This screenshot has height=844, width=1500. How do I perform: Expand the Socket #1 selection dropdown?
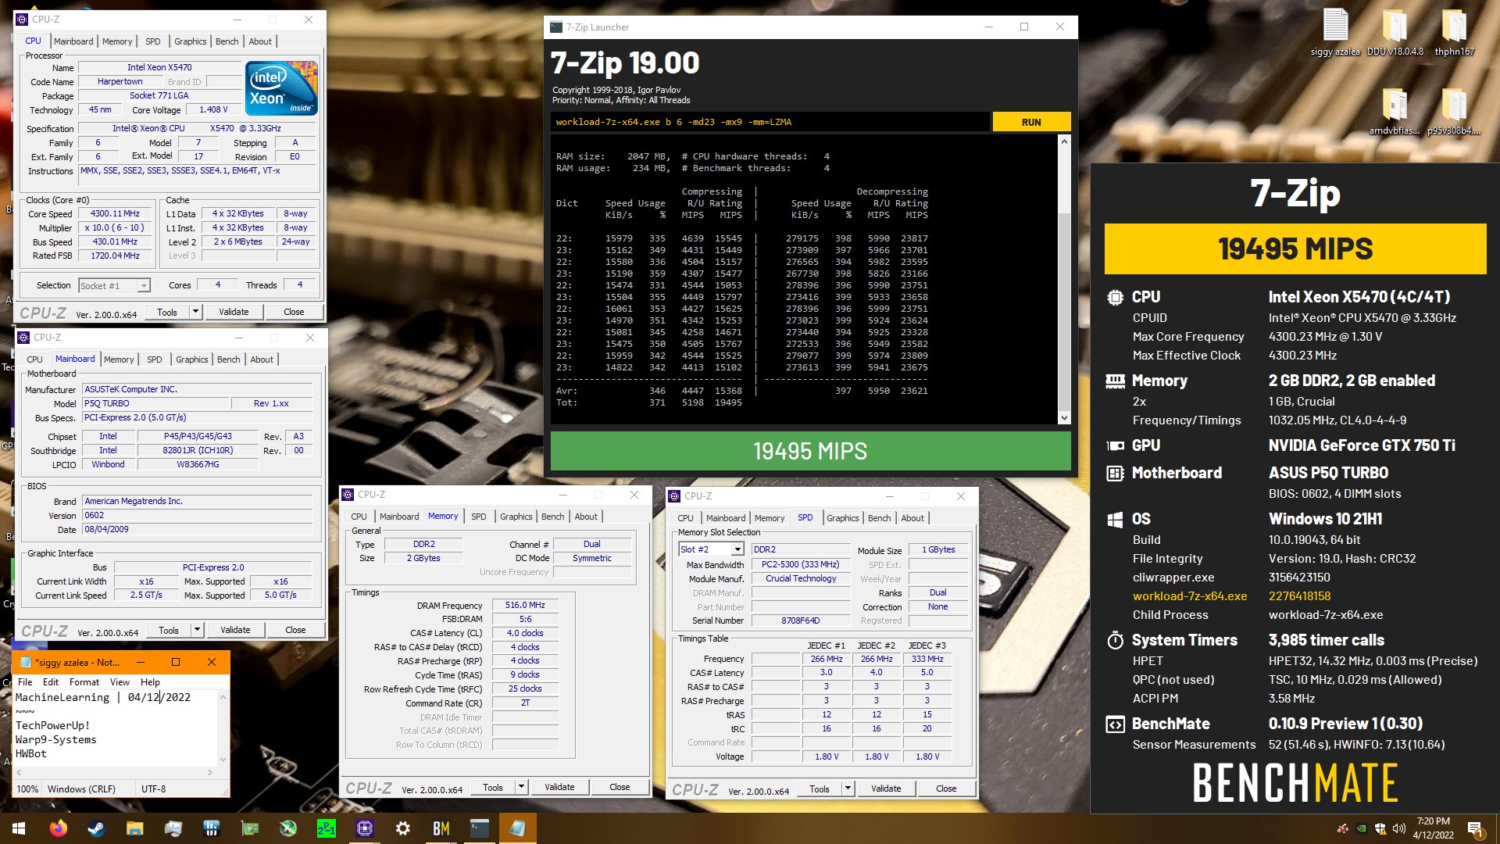(144, 286)
